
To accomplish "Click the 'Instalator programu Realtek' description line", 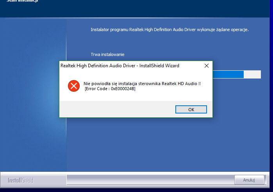I will point(170,30).
